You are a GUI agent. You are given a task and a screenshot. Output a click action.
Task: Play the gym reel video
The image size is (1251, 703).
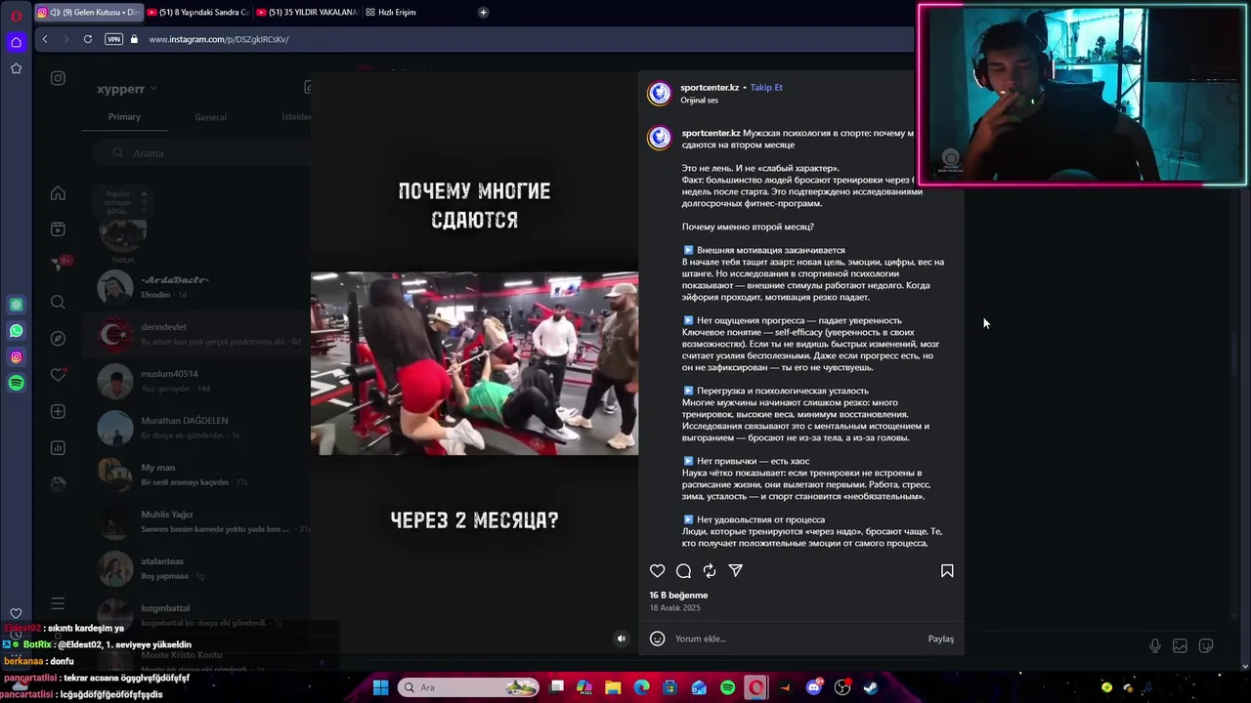click(474, 363)
